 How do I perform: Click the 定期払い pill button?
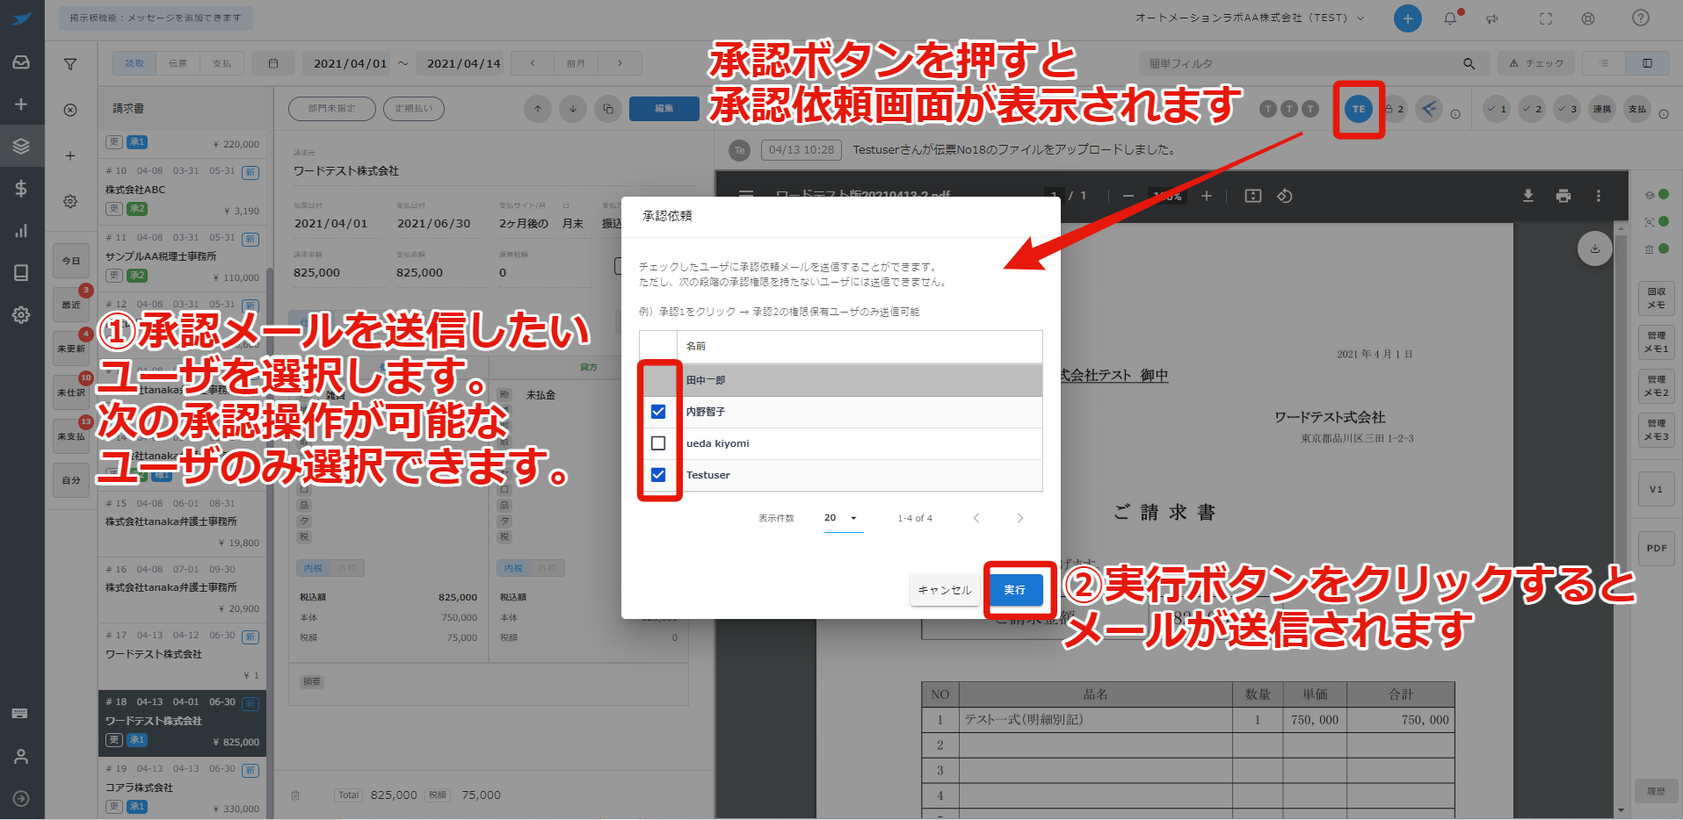[414, 109]
